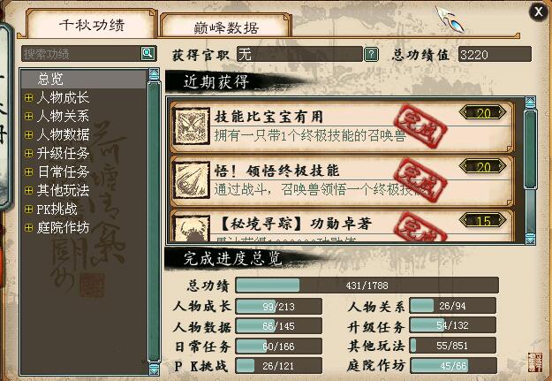This screenshot has height=381, width=552.
Task: Click the 总功绩 progress bar
Action: (367, 286)
